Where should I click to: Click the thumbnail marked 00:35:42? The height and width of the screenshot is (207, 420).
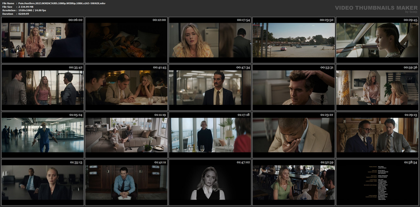pyautogui.click(x=42, y=87)
